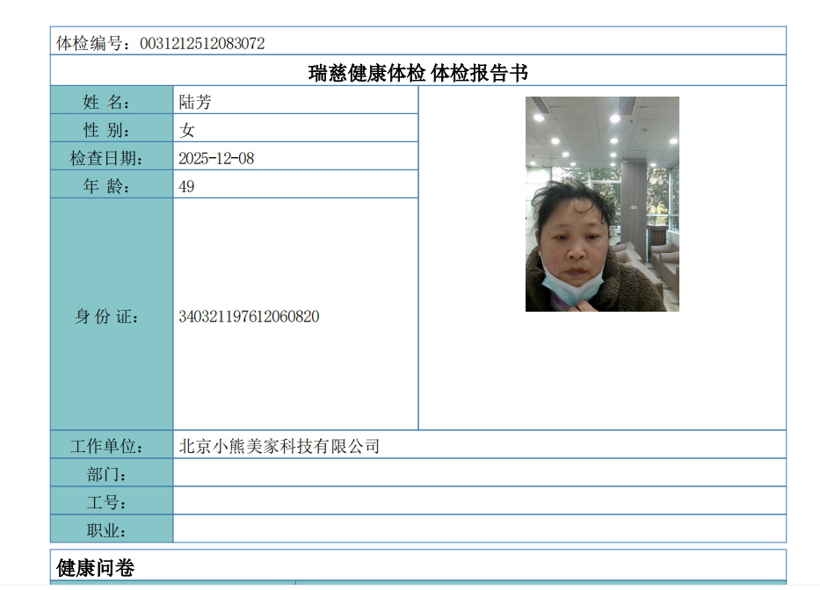Click the exam date 2025-12-08

(216, 158)
